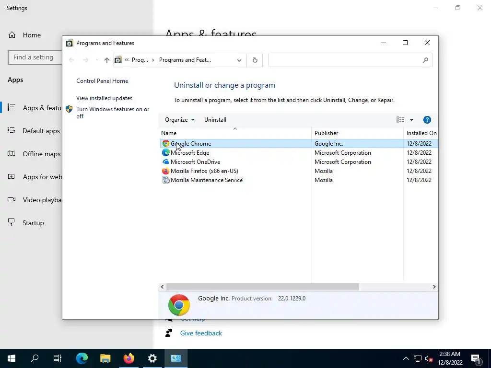Screen dimensions: 491x368
Task: Open Task View on the taskbar
Action: [58, 358]
